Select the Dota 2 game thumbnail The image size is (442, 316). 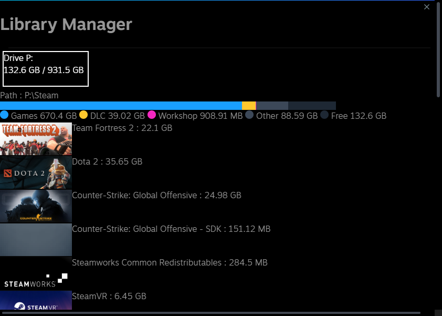click(x=36, y=172)
